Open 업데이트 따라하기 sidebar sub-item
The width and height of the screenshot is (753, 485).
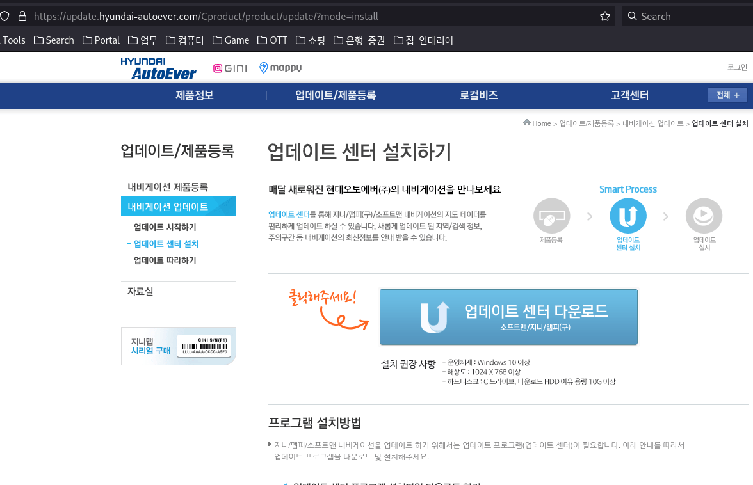(x=165, y=260)
